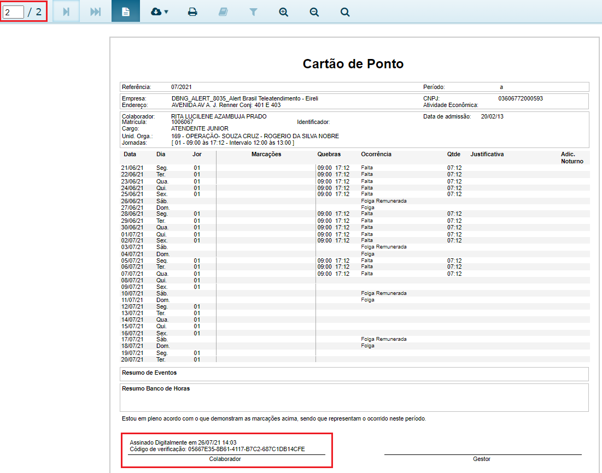Open the cloud download export dropdown

coord(159,11)
